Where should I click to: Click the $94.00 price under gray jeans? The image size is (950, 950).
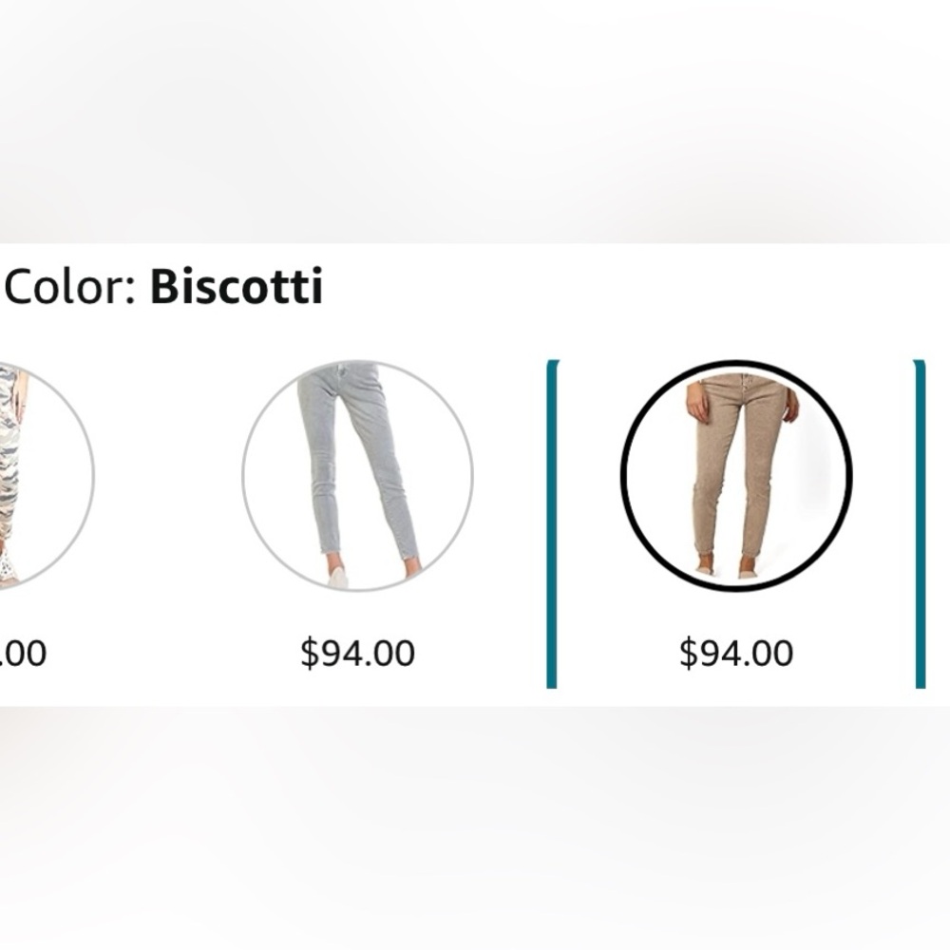(357, 654)
